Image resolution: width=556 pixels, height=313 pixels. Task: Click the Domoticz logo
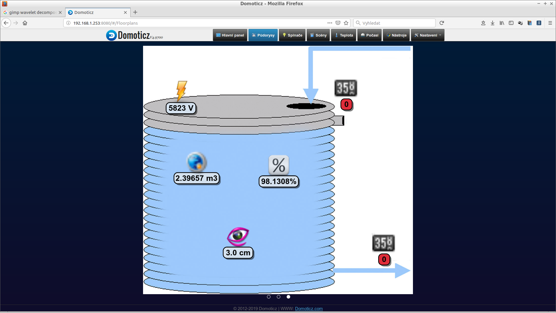pos(134,35)
